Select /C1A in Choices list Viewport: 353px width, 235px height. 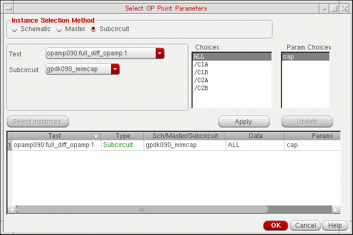coord(231,64)
